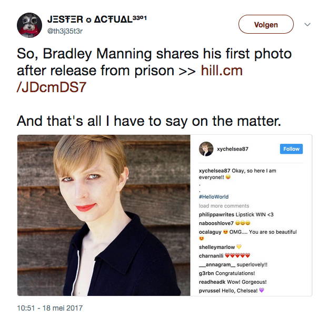Open the tweet options chevron menu

(x=308, y=25)
